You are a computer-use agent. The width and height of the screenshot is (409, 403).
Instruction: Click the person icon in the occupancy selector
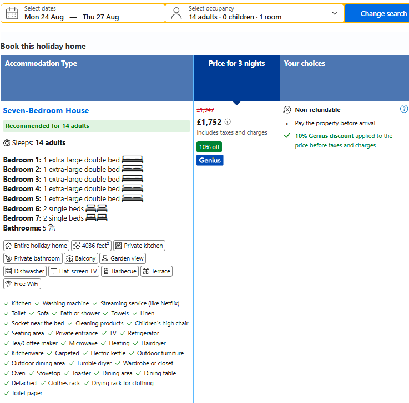(x=176, y=13)
